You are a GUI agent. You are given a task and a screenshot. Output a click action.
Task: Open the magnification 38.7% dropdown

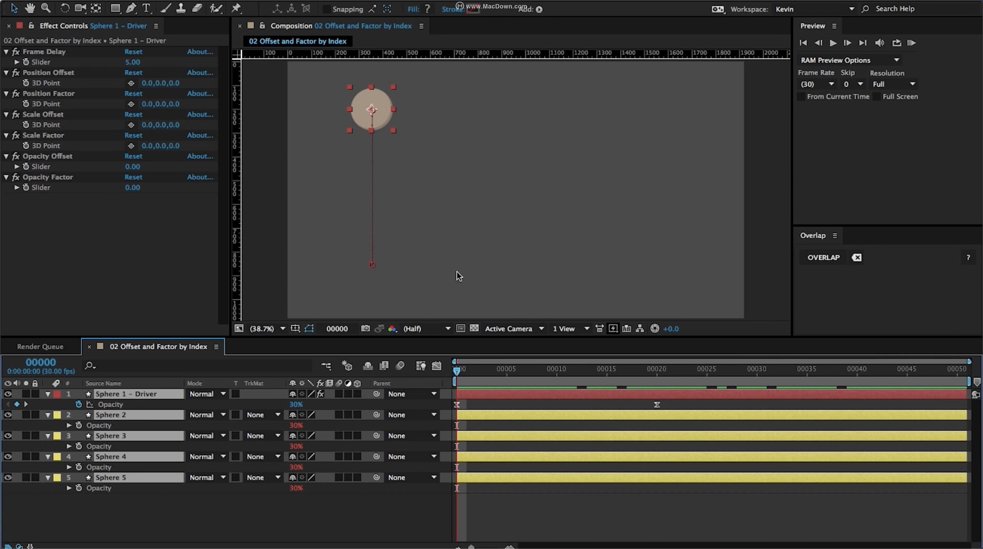pos(267,328)
